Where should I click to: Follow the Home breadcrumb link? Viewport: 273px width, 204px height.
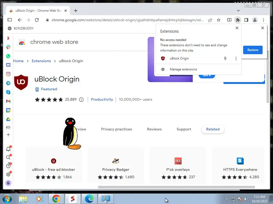tap(18, 61)
